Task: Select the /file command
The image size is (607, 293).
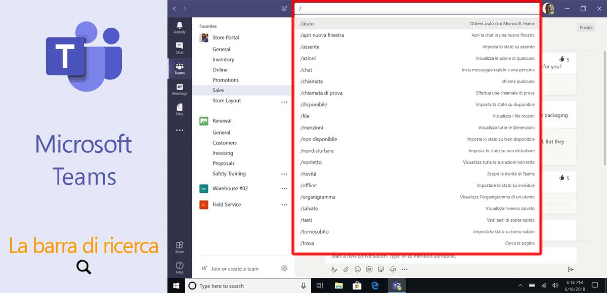Action: coord(417,116)
